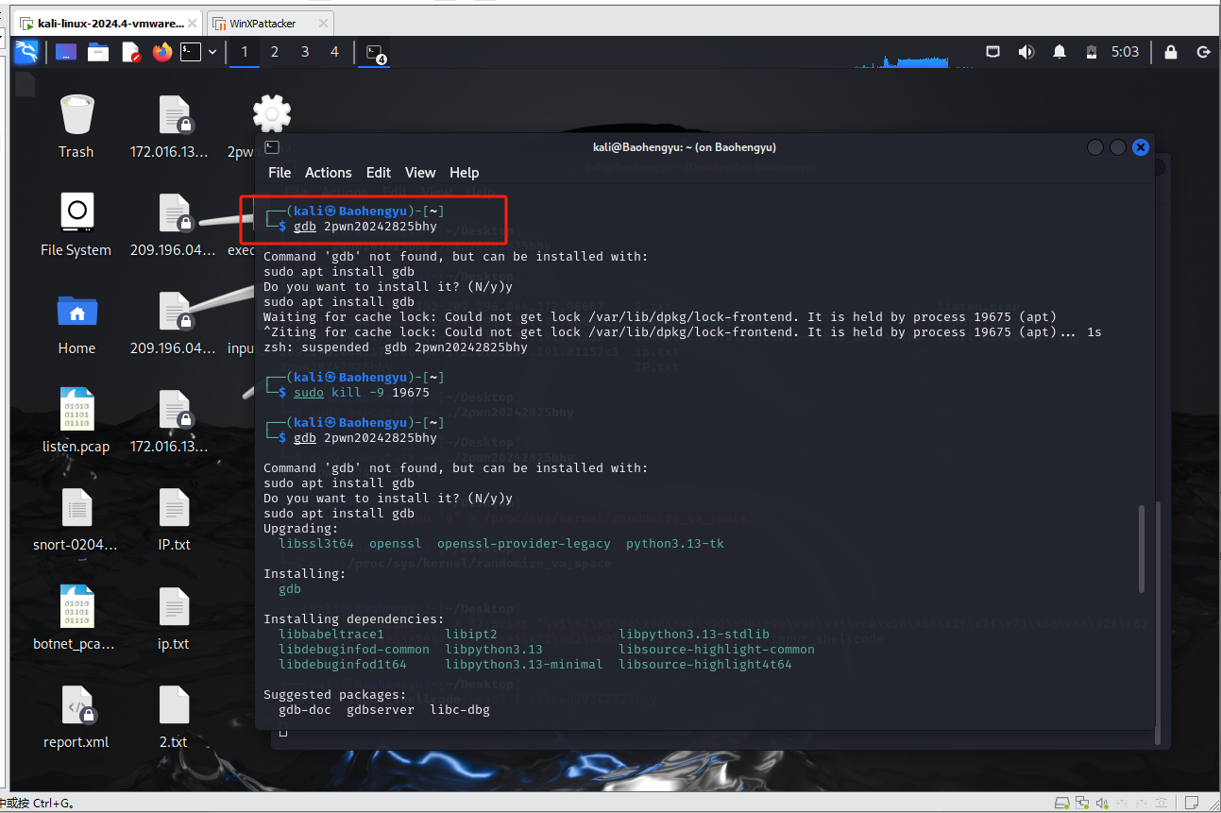Screen dimensions: 1221x813
Task: Select the listen.pcap desktop file
Action: (76, 421)
